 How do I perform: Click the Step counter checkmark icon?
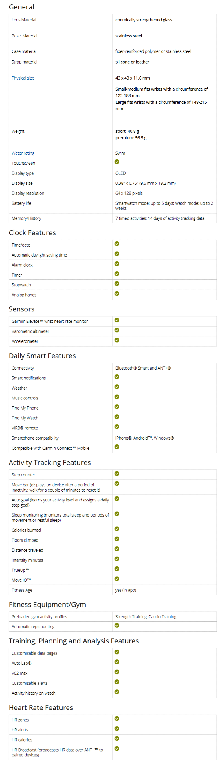117,474
